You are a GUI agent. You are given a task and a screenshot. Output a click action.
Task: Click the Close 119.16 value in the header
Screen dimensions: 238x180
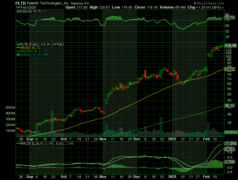tap(146, 7)
